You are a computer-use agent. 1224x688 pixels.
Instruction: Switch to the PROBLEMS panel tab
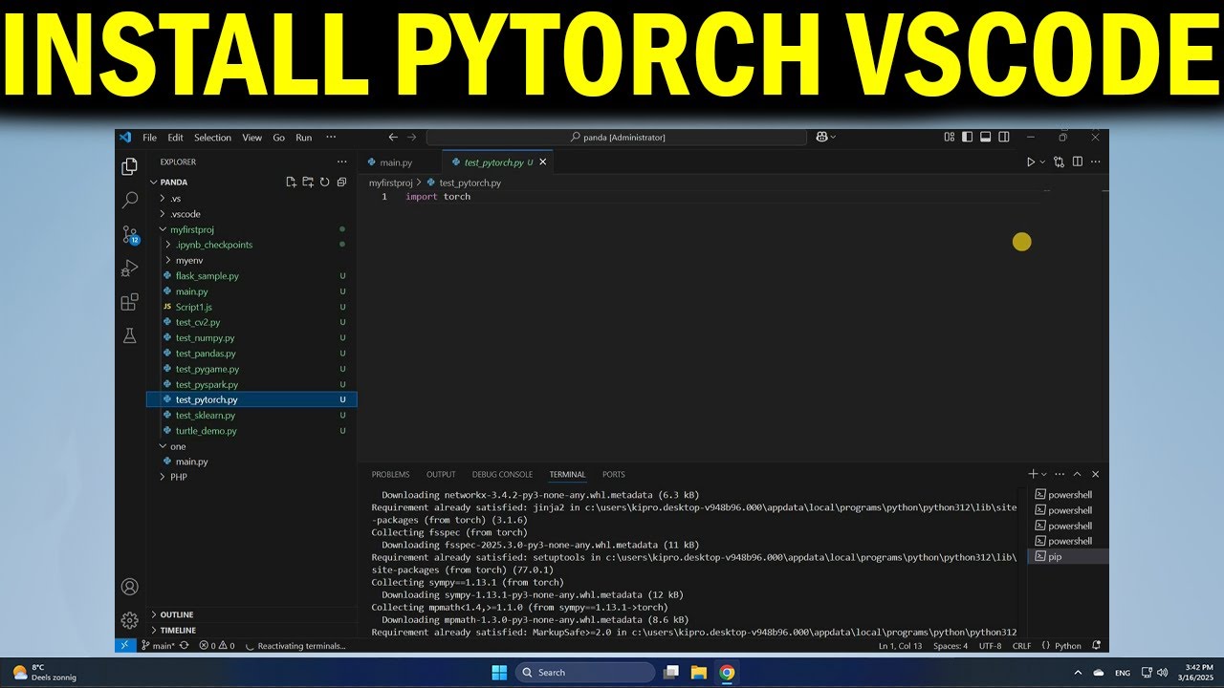[x=390, y=474]
